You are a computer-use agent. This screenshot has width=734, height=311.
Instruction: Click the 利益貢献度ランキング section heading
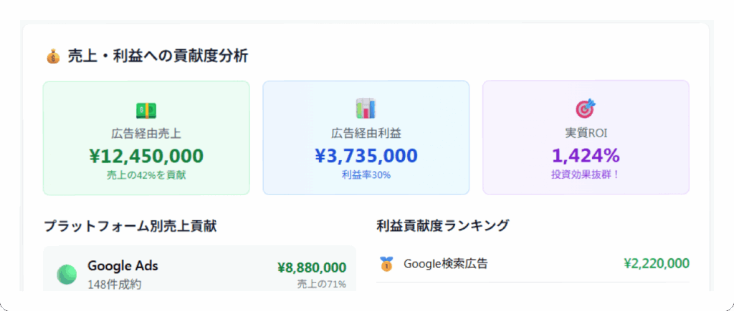(x=442, y=226)
